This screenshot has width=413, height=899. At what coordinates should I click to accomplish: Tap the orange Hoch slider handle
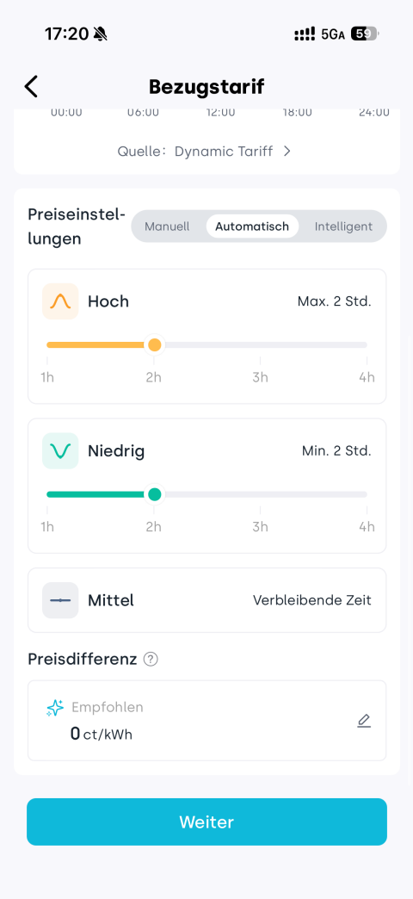click(154, 345)
